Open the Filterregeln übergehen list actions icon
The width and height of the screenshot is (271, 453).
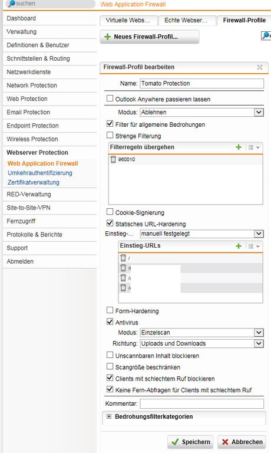pyautogui.click(x=254, y=147)
